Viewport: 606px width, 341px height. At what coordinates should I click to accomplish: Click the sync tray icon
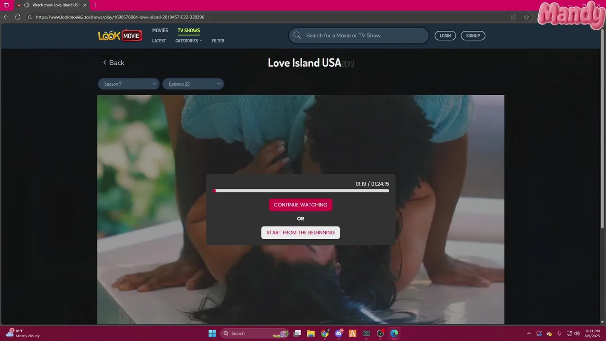(539, 333)
